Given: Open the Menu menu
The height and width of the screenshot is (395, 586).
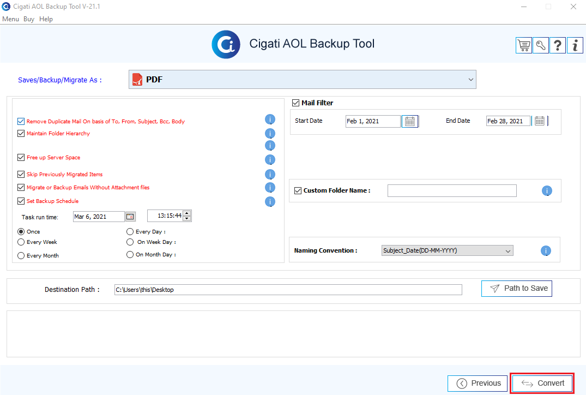Looking at the screenshot, I should pos(10,19).
